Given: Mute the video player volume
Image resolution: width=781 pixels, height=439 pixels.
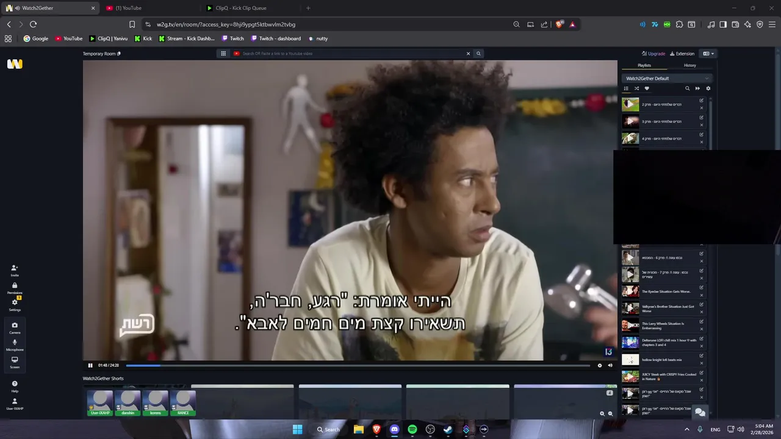Looking at the screenshot, I should click(x=610, y=365).
